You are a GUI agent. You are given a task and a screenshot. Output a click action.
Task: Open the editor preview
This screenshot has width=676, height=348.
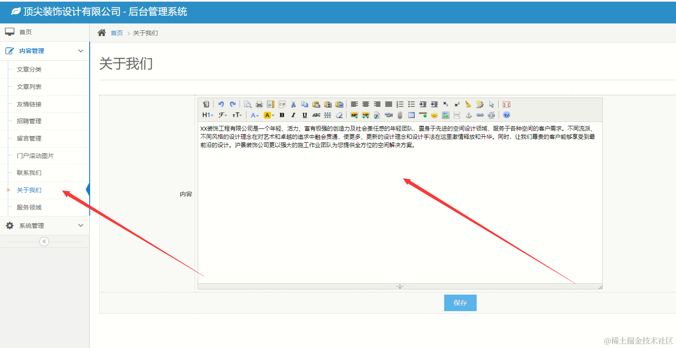(x=248, y=104)
